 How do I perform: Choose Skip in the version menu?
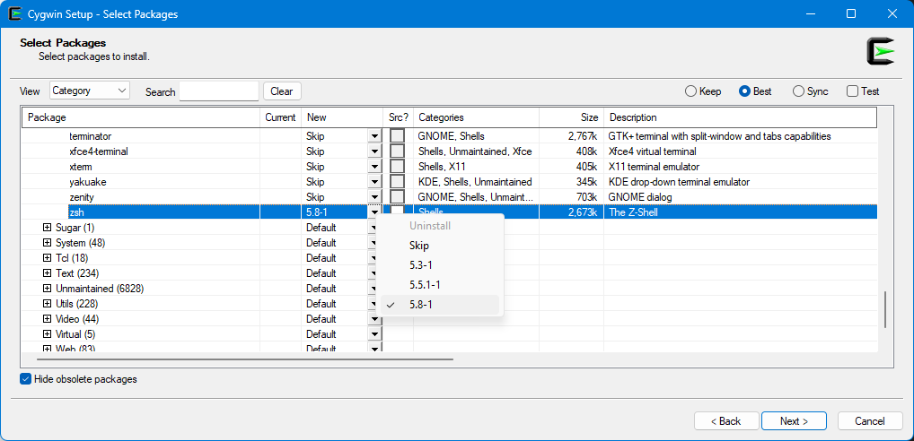point(419,246)
